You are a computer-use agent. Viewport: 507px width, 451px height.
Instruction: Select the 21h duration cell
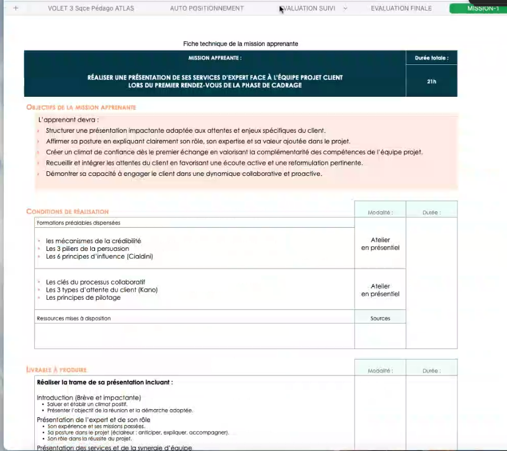(x=431, y=81)
